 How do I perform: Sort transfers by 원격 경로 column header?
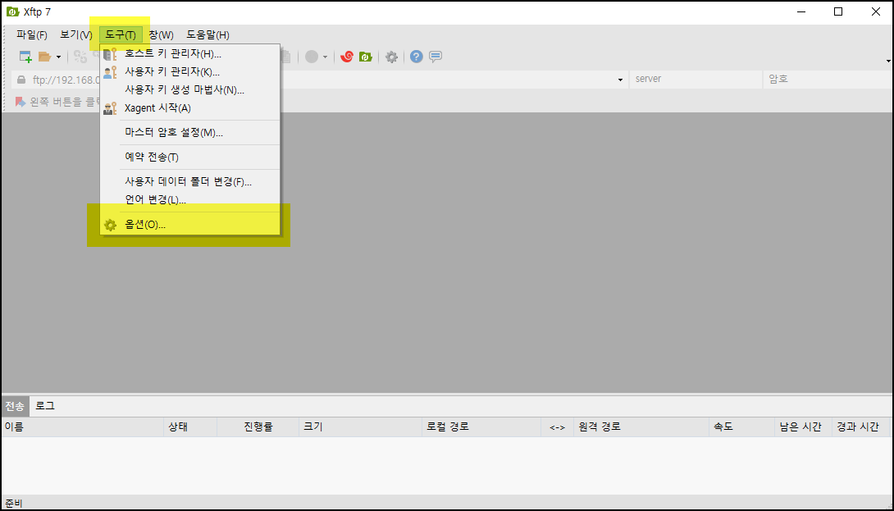point(641,427)
